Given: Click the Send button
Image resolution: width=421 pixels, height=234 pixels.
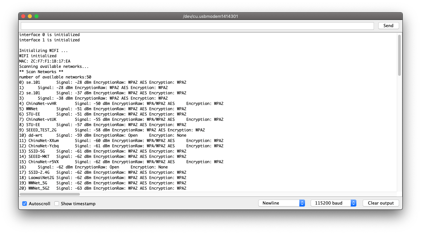Looking at the screenshot, I should coord(389,26).
